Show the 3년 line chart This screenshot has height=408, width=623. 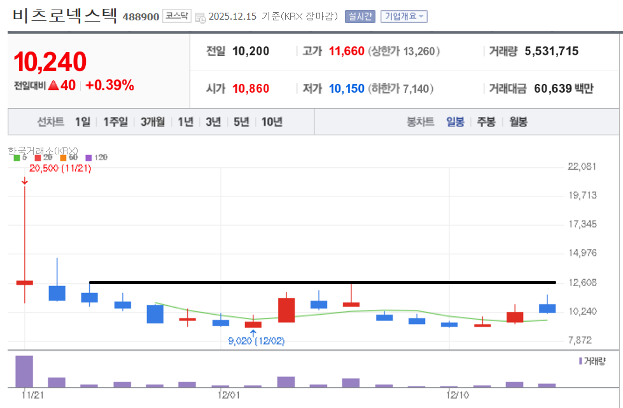pyautogui.click(x=213, y=122)
